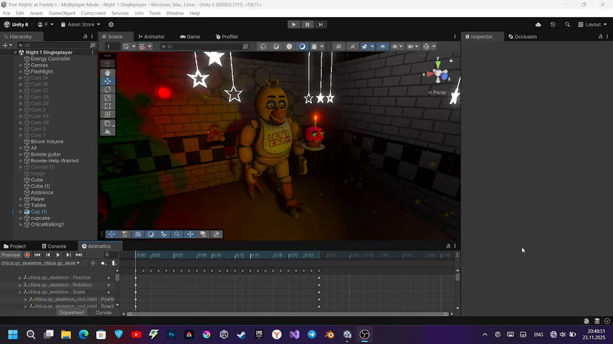Switch to the Occlusion tab
Screen dimensions: 613x344
(522, 37)
